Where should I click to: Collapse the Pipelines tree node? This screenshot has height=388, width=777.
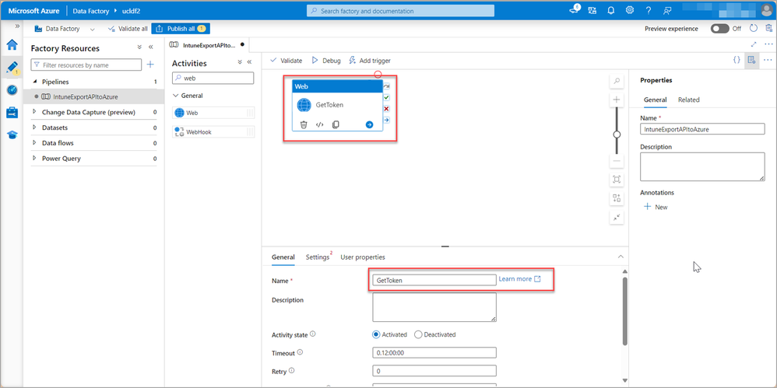click(x=35, y=82)
